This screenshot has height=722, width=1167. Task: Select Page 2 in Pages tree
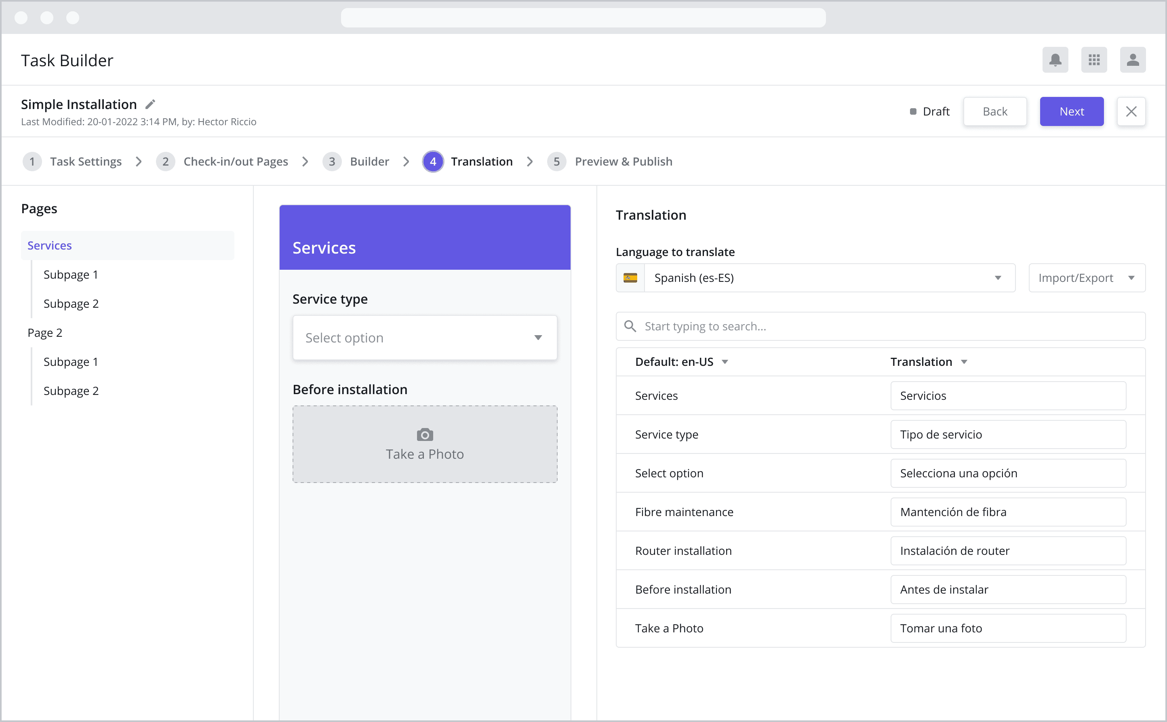coord(45,333)
